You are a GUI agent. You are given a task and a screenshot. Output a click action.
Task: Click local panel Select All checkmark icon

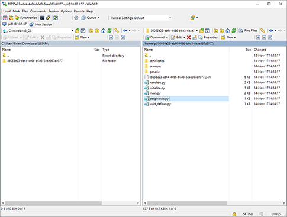[x=122, y=37]
